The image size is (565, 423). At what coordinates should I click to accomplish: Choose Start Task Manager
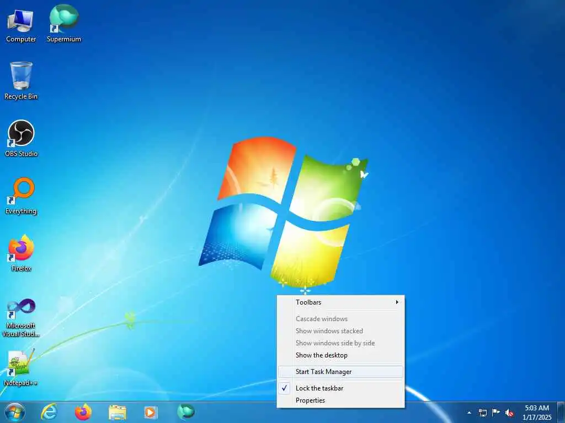(x=340, y=372)
